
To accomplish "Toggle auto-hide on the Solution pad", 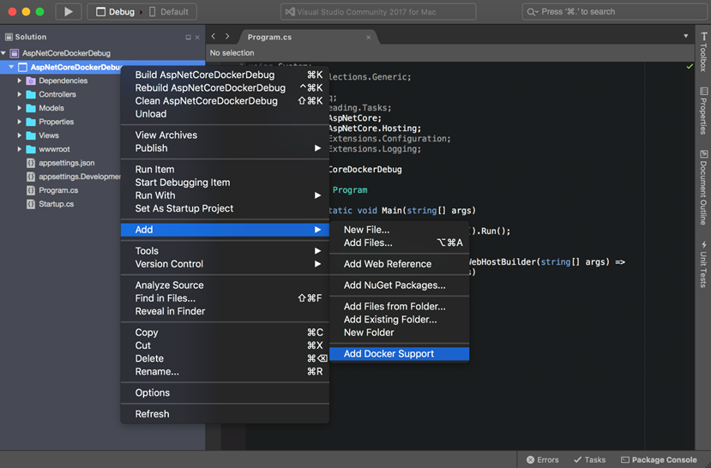I will pos(188,37).
